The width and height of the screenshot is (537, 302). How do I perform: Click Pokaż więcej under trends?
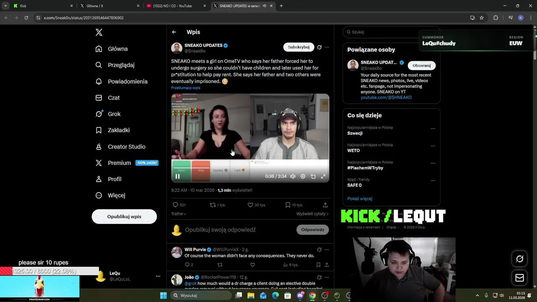(x=360, y=199)
